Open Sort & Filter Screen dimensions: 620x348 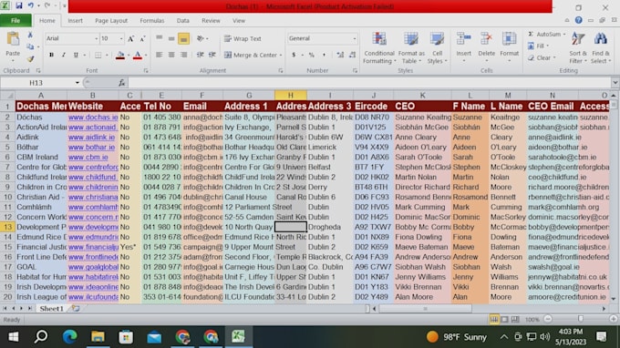[x=578, y=47]
